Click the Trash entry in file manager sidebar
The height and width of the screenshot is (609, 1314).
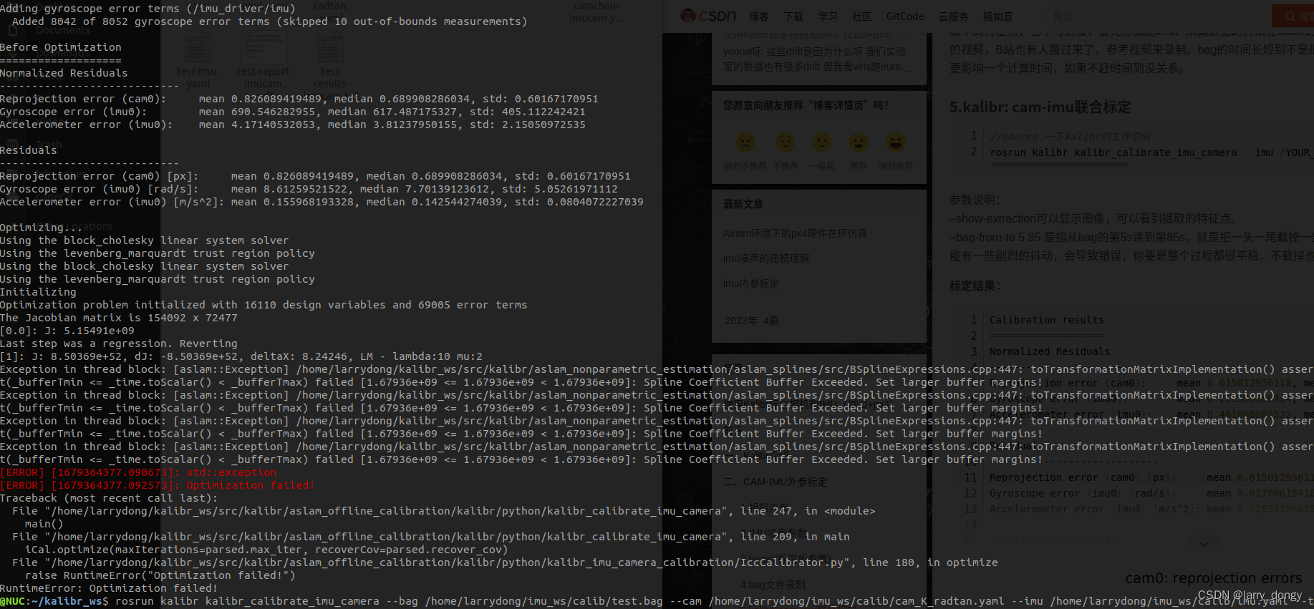(x=47, y=145)
